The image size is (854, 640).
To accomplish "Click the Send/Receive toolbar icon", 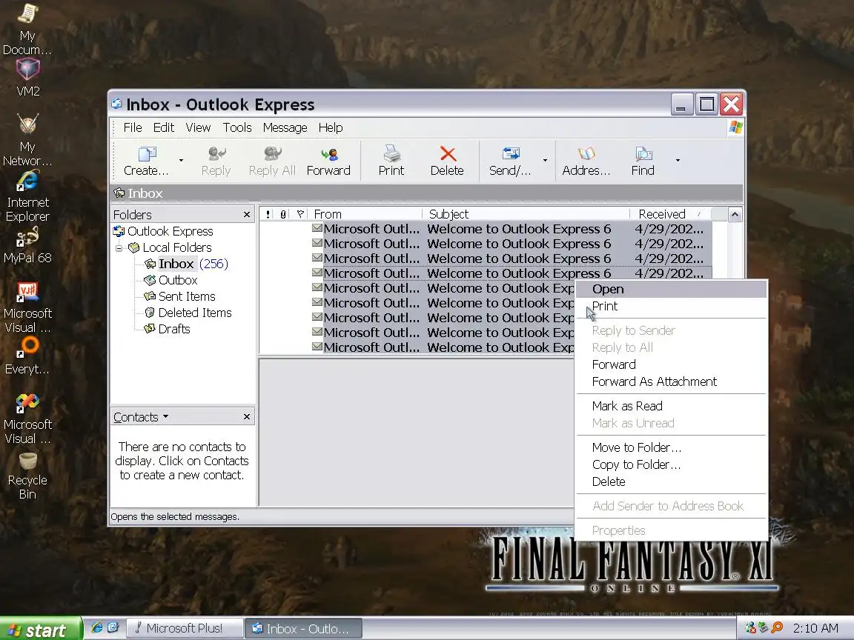I will [510, 154].
